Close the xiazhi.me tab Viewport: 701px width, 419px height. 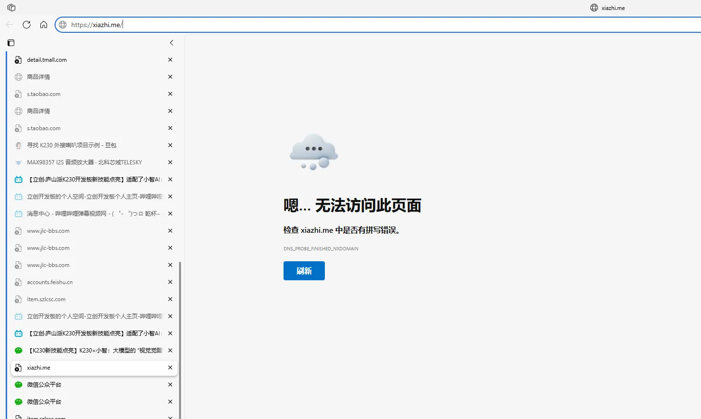[170, 367]
